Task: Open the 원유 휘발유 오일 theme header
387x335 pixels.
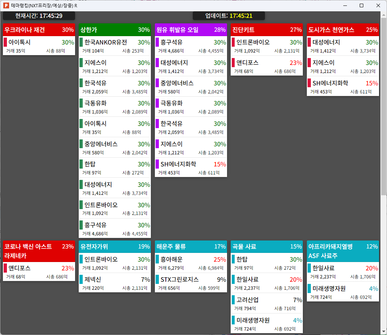Action: (x=191, y=30)
